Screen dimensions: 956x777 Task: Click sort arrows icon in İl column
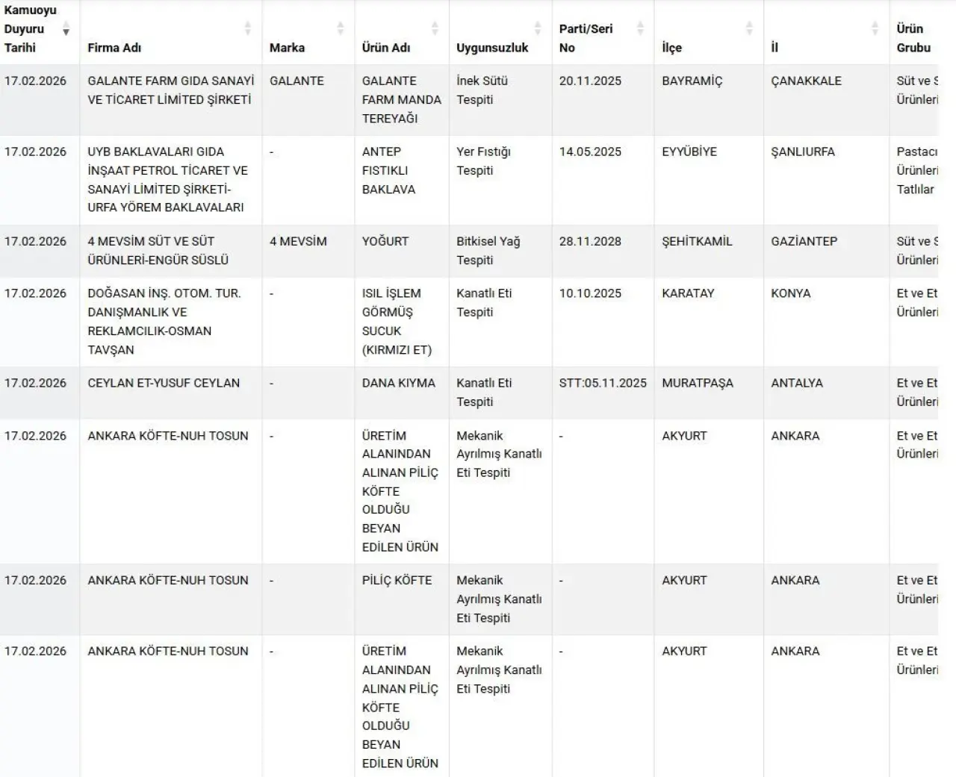pos(875,29)
